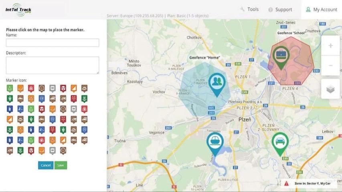342x192 pixels.
Task: Click the people marker inside Geofence "Home"
Action: pyautogui.click(x=217, y=82)
